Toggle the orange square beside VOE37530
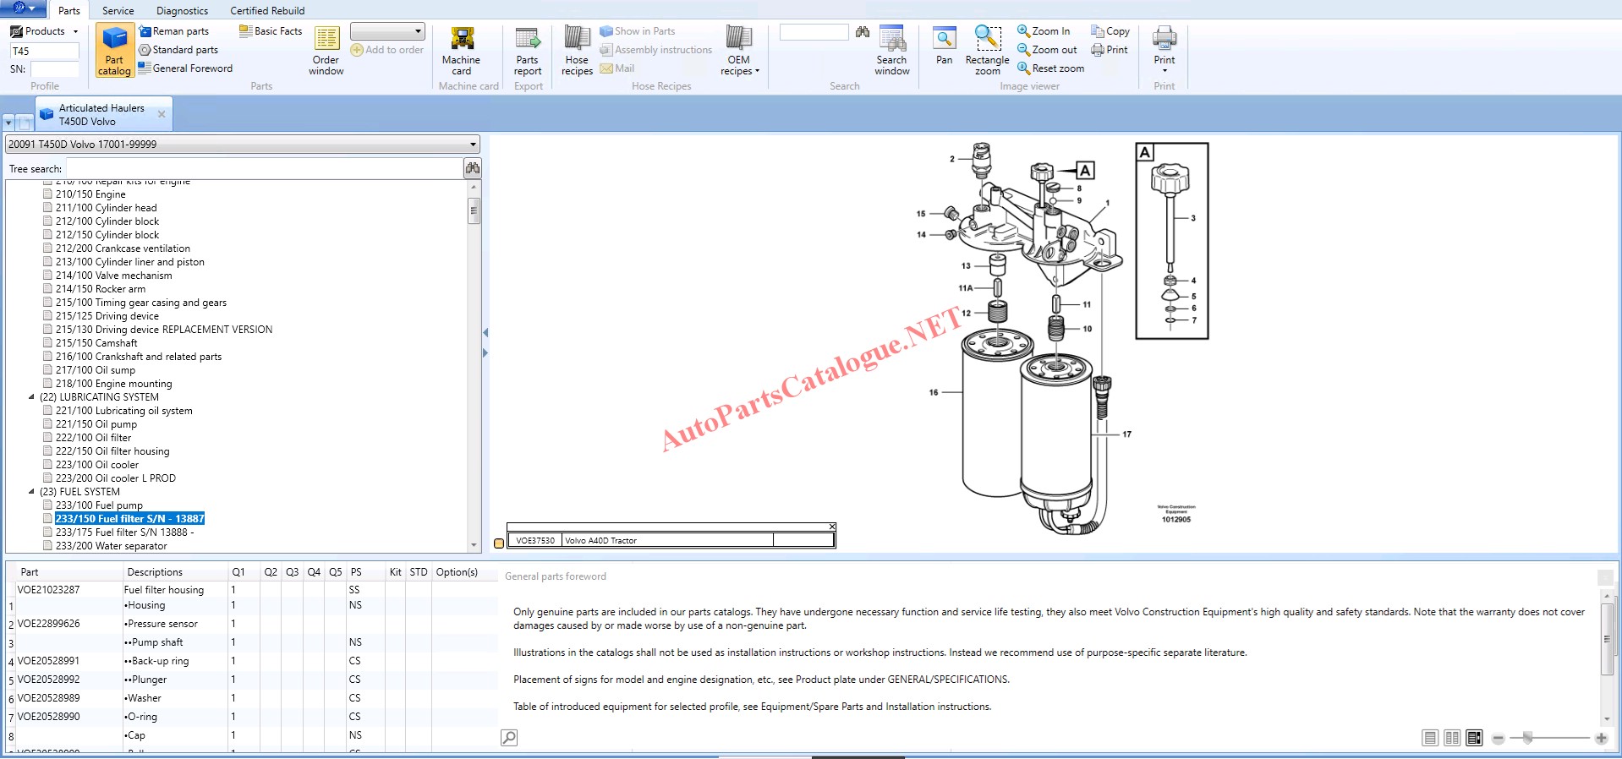The height and width of the screenshot is (759, 1622). point(499,543)
